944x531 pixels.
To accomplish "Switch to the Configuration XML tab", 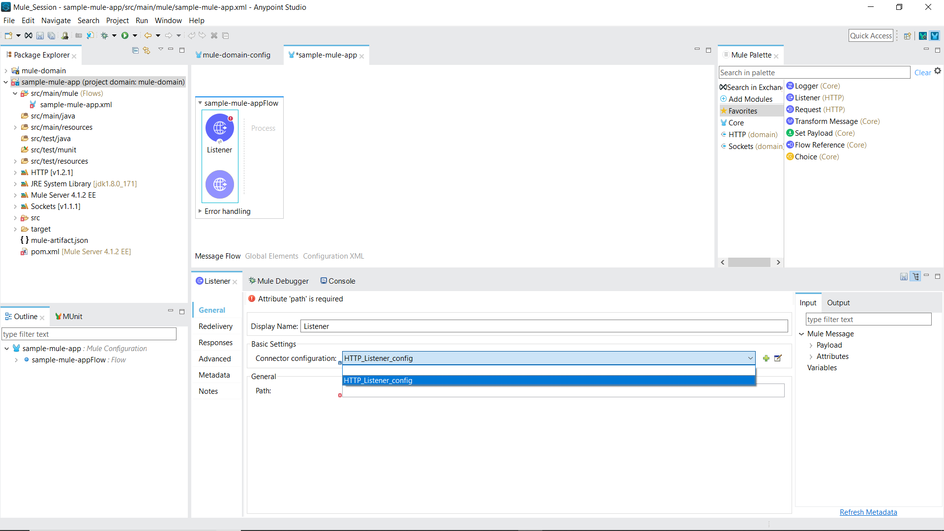I will tap(333, 256).
